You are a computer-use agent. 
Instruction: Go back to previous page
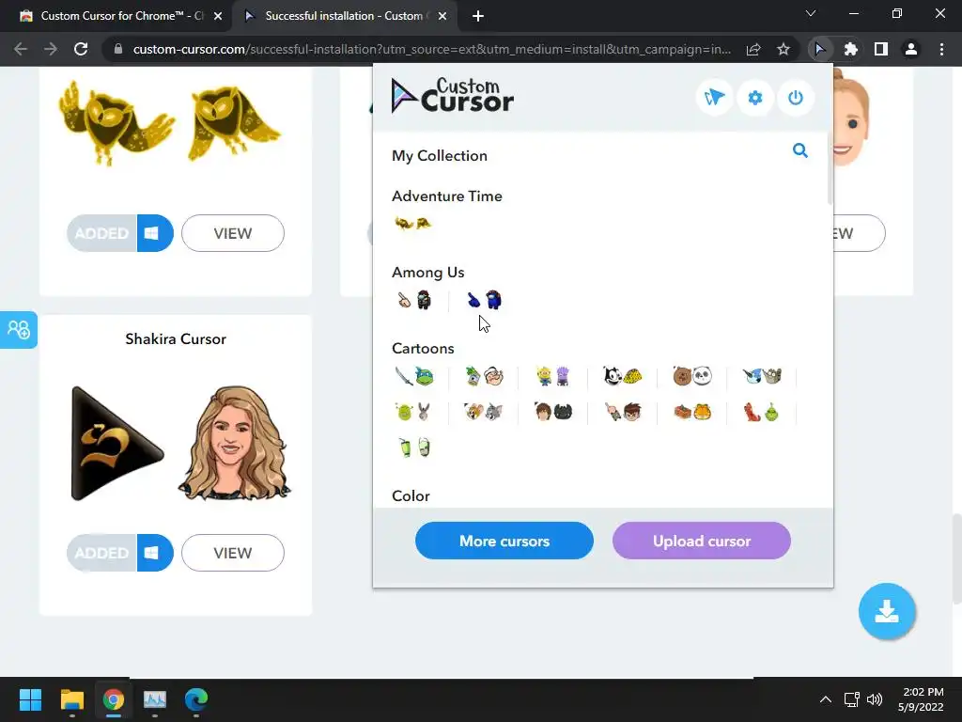(x=21, y=49)
